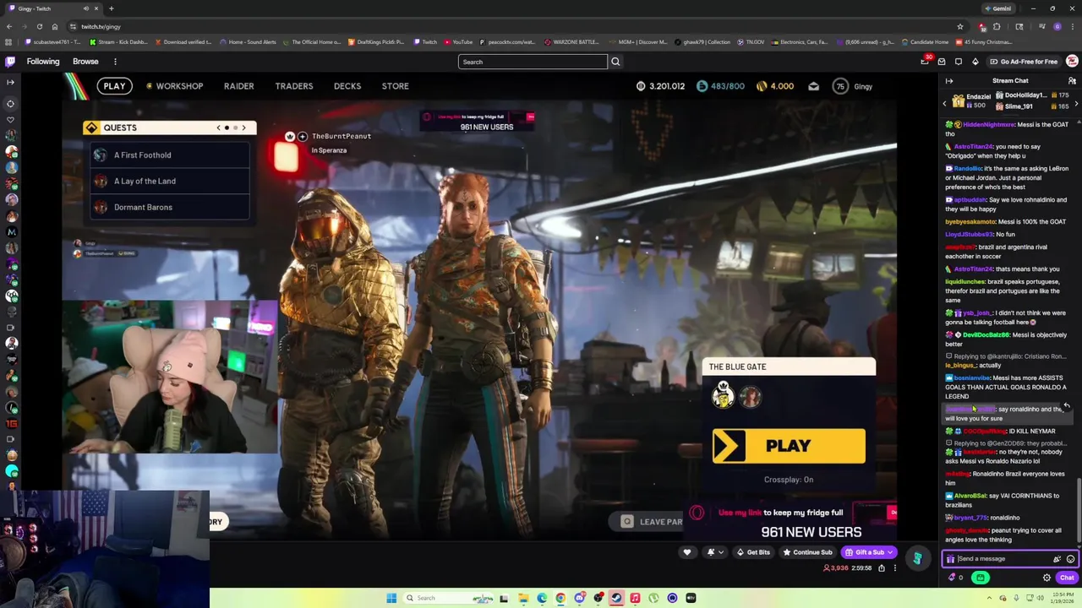Open Stream Kick Dashboard bookmark
Screen dimensions: 1082x608
117,41
